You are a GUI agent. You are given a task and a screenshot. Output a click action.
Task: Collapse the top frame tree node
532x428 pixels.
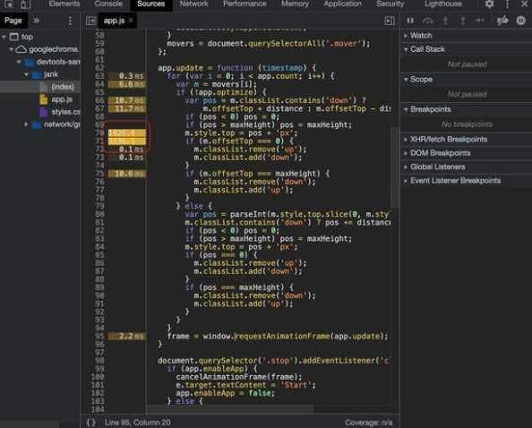[x=4, y=37]
